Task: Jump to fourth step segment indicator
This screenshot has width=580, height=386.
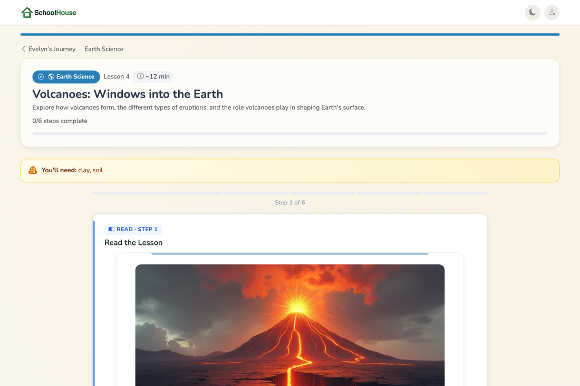Action: pyautogui.click(x=323, y=193)
